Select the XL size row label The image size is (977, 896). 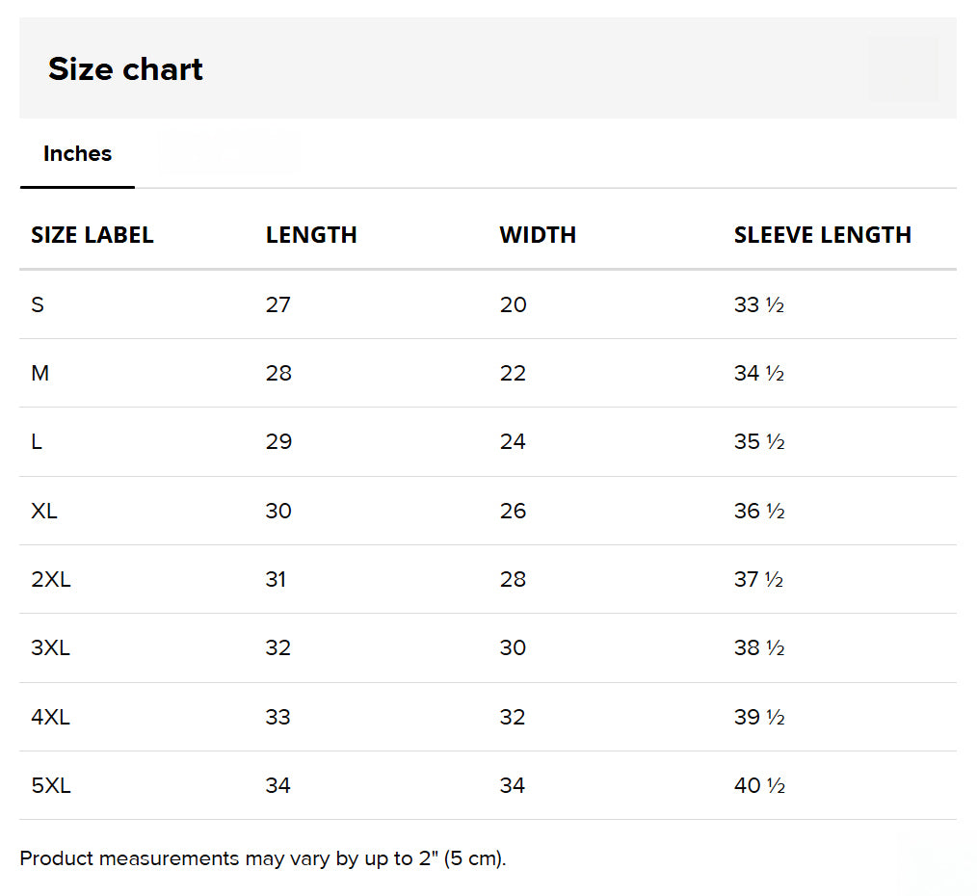pos(44,512)
